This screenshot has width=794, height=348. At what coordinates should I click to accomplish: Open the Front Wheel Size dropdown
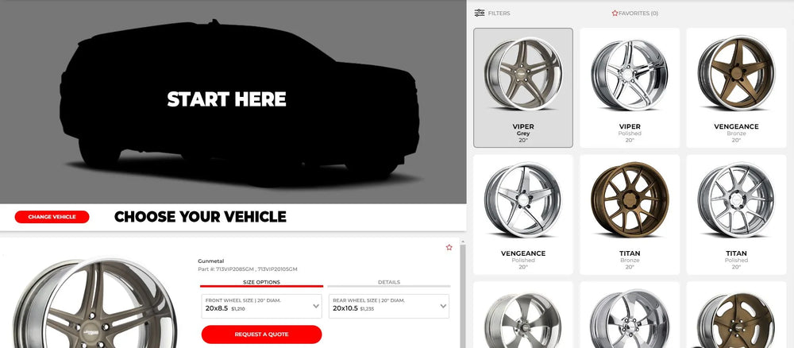click(261, 307)
